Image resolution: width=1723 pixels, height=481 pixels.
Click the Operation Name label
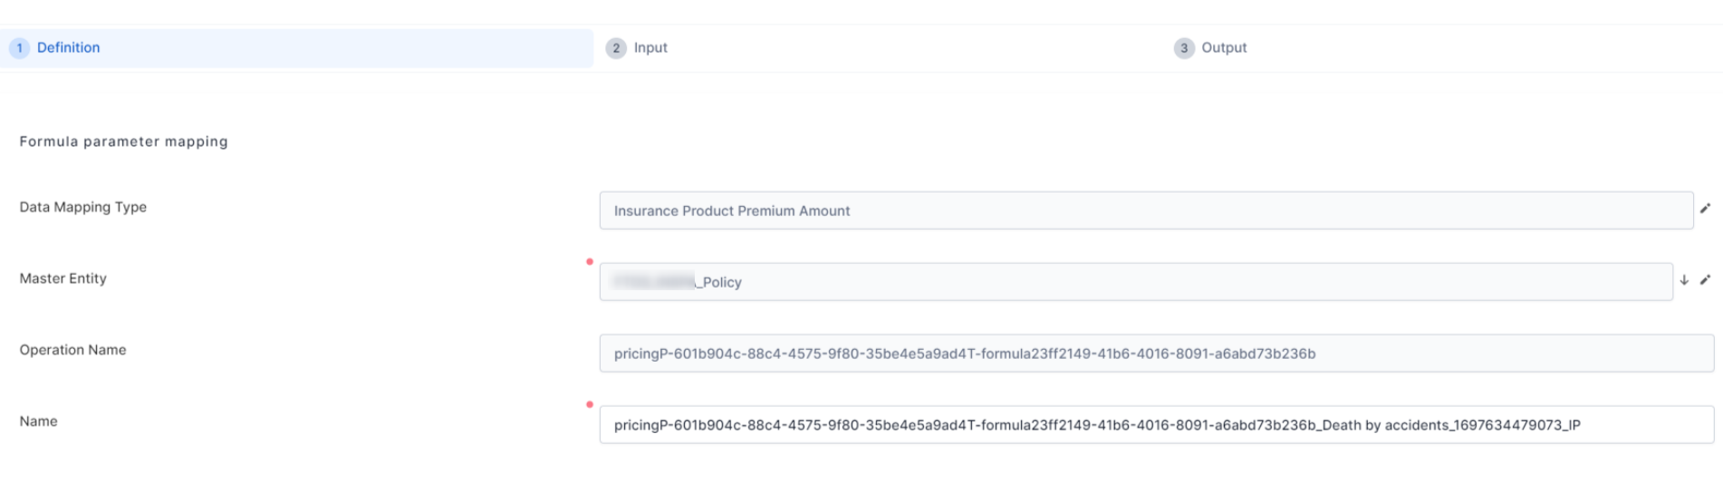[73, 350]
